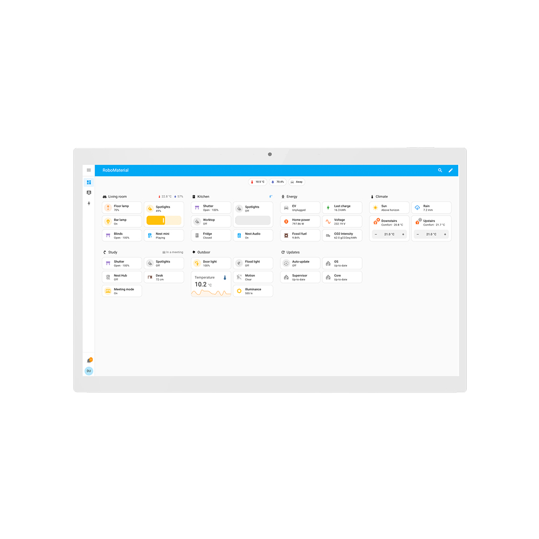Open the Rain 7.2 mm card

click(431, 208)
